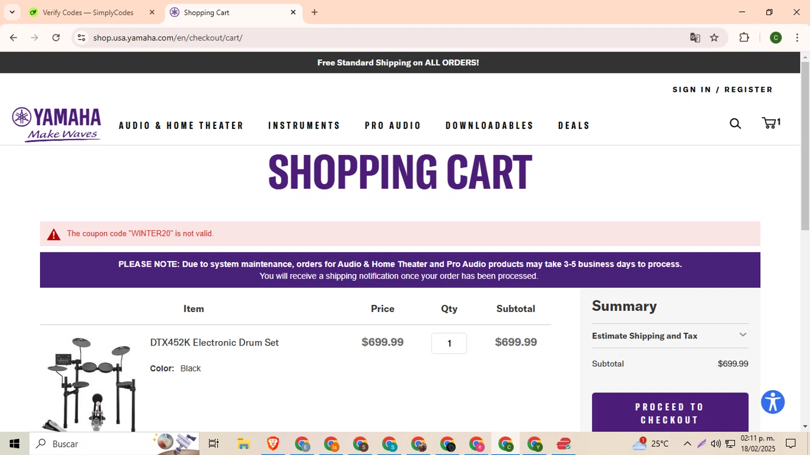Open the browser extensions puzzle icon
810x455 pixels.
click(744, 38)
